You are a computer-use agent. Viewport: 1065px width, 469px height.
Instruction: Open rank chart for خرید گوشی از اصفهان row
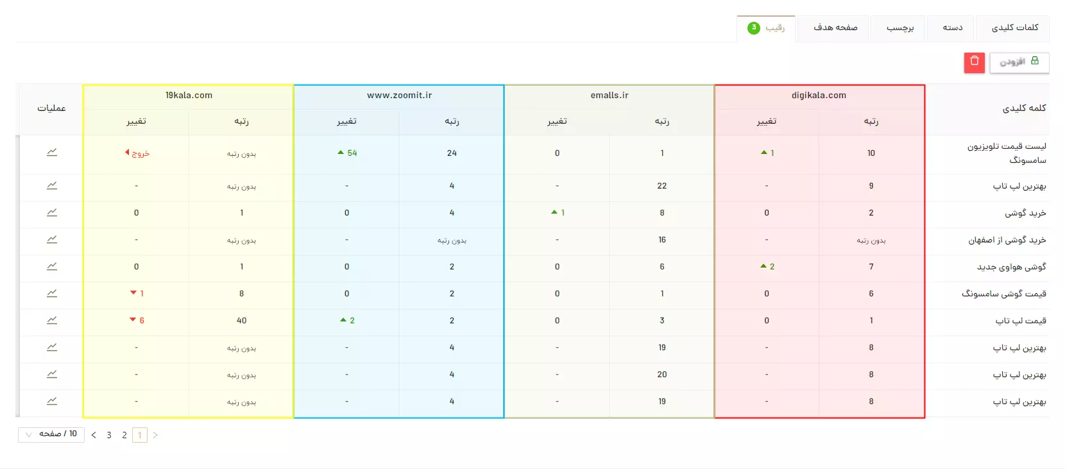pyautogui.click(x=52, y=239)
